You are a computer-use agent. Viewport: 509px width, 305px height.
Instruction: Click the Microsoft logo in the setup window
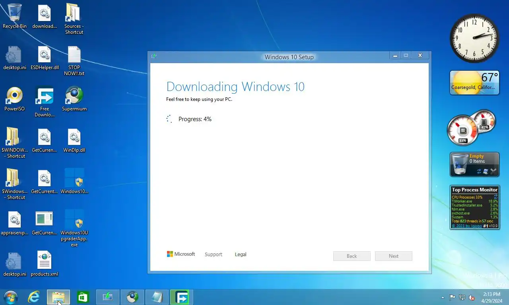pyautogui.click(x=181, y=254)
